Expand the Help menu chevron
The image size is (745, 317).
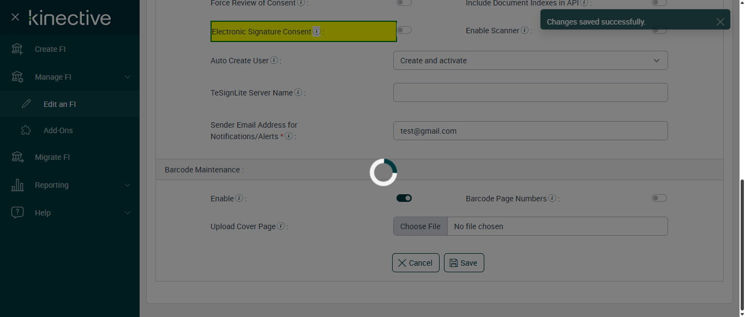tap(128, 213)
